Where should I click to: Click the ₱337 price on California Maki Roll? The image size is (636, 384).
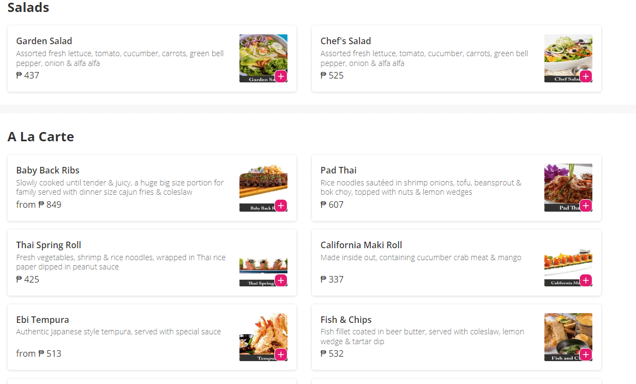[x=332, y=279]
